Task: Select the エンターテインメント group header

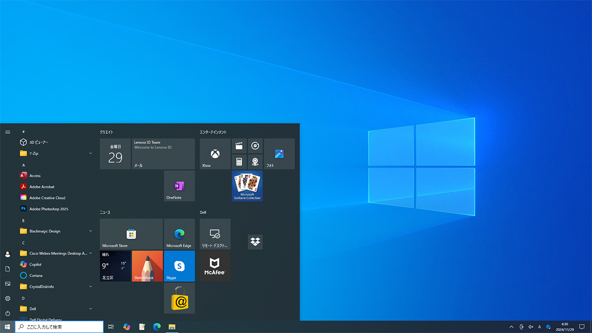Action: (x=213, y=132)
